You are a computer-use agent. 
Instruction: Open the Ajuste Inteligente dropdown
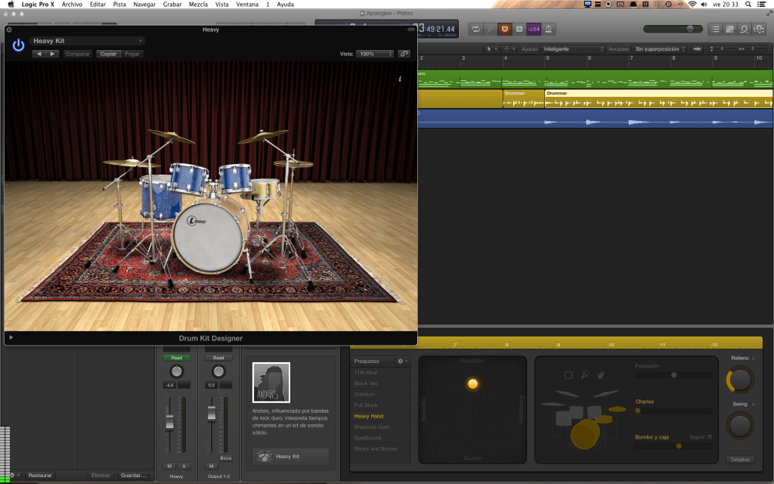point(573,49)
